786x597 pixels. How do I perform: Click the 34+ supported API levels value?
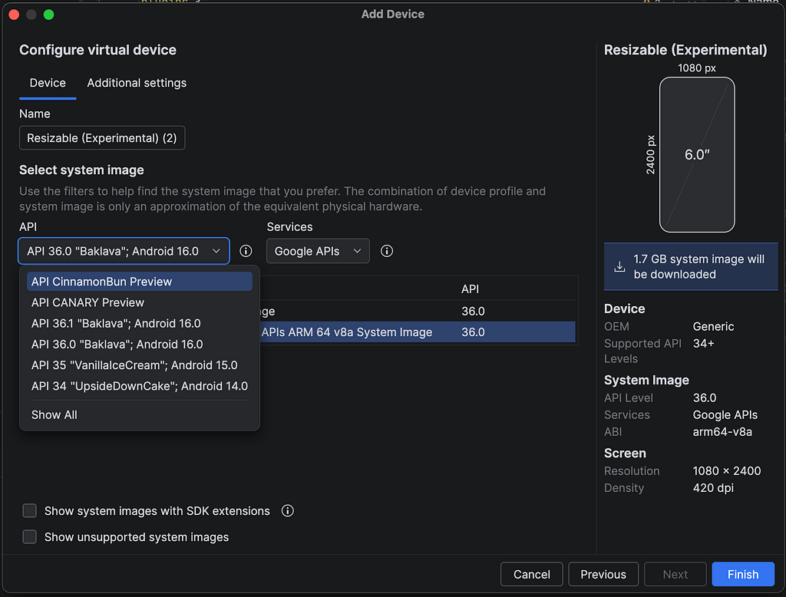(703, 344)
